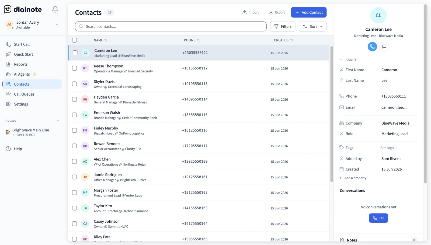Click the Tags label icon

(x=342, y=148)
